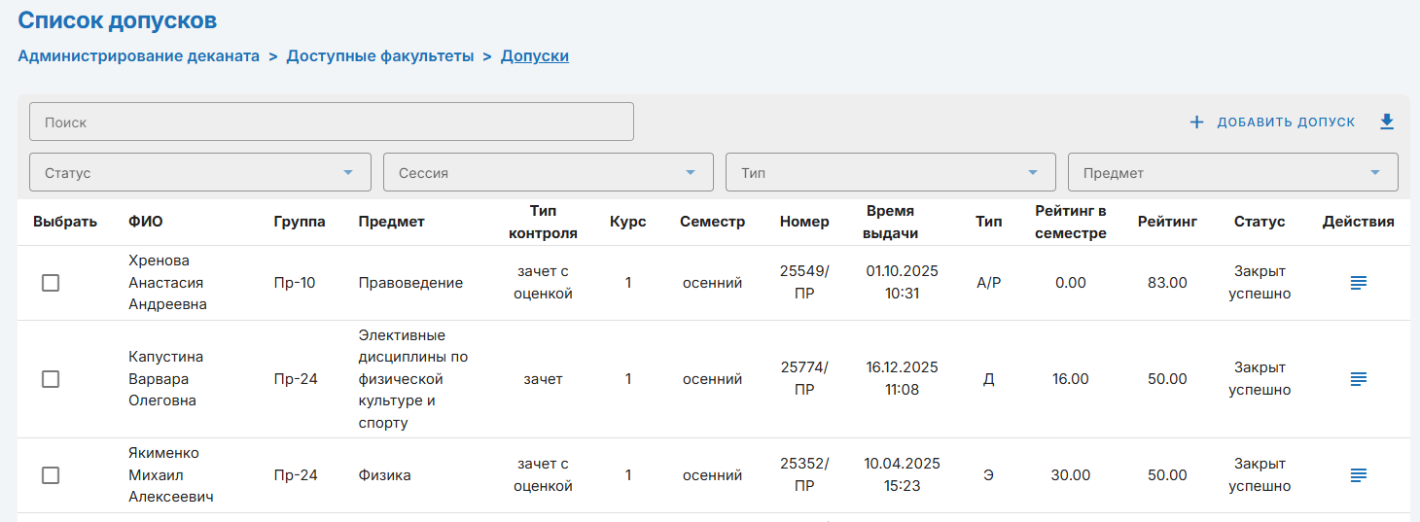Select checkbox for Хренова Анастасия Андреевна

click(x=51, y=283)
